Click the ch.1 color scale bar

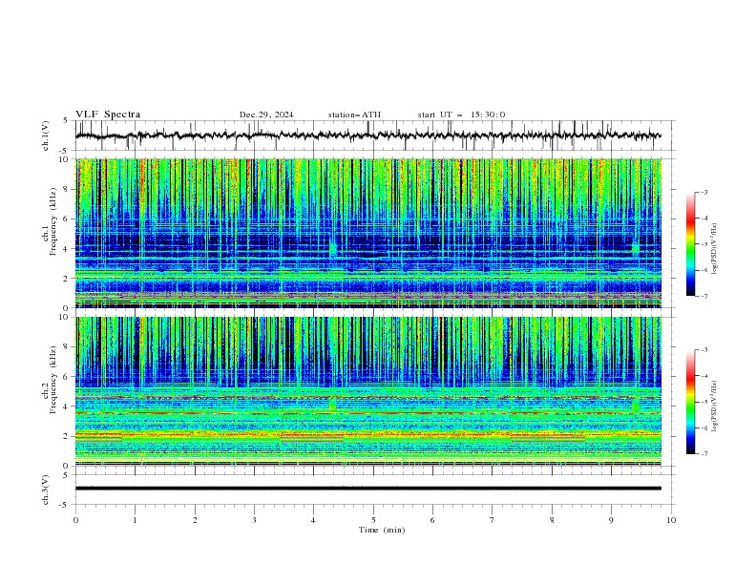pos(691,244)
